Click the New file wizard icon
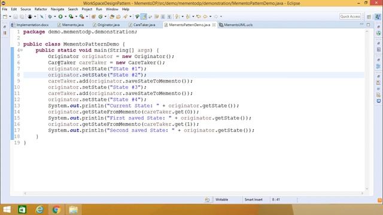 [5, 17]
